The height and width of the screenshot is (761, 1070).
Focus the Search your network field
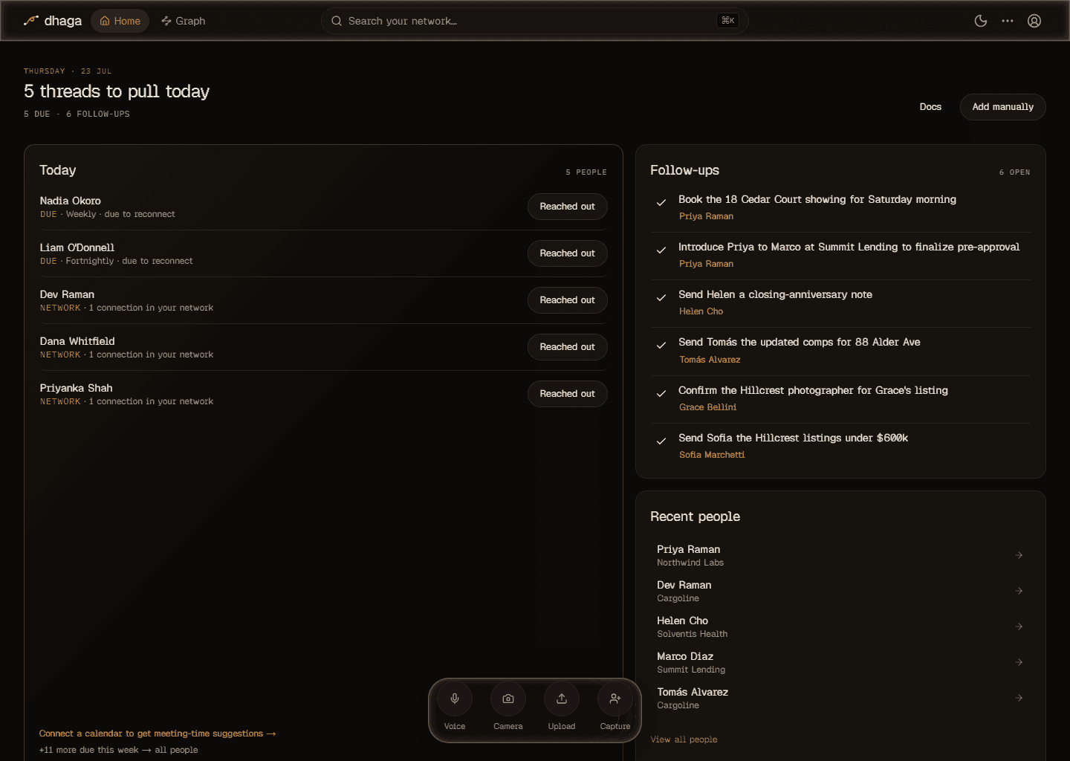click(535, 21)
